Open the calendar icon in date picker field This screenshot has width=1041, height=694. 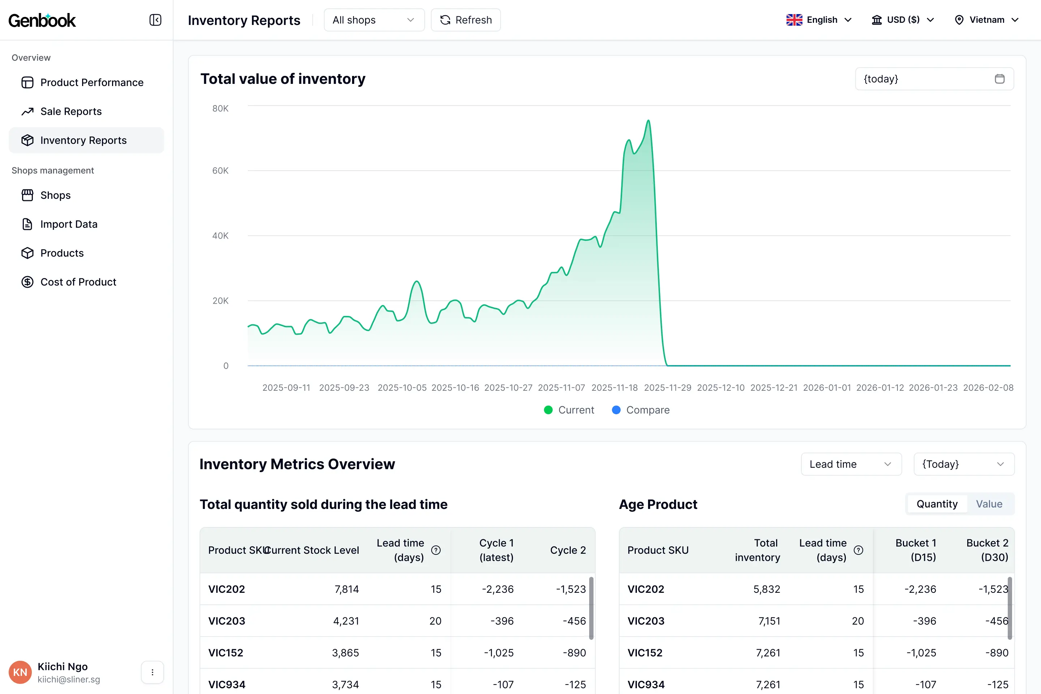[999, 78]
